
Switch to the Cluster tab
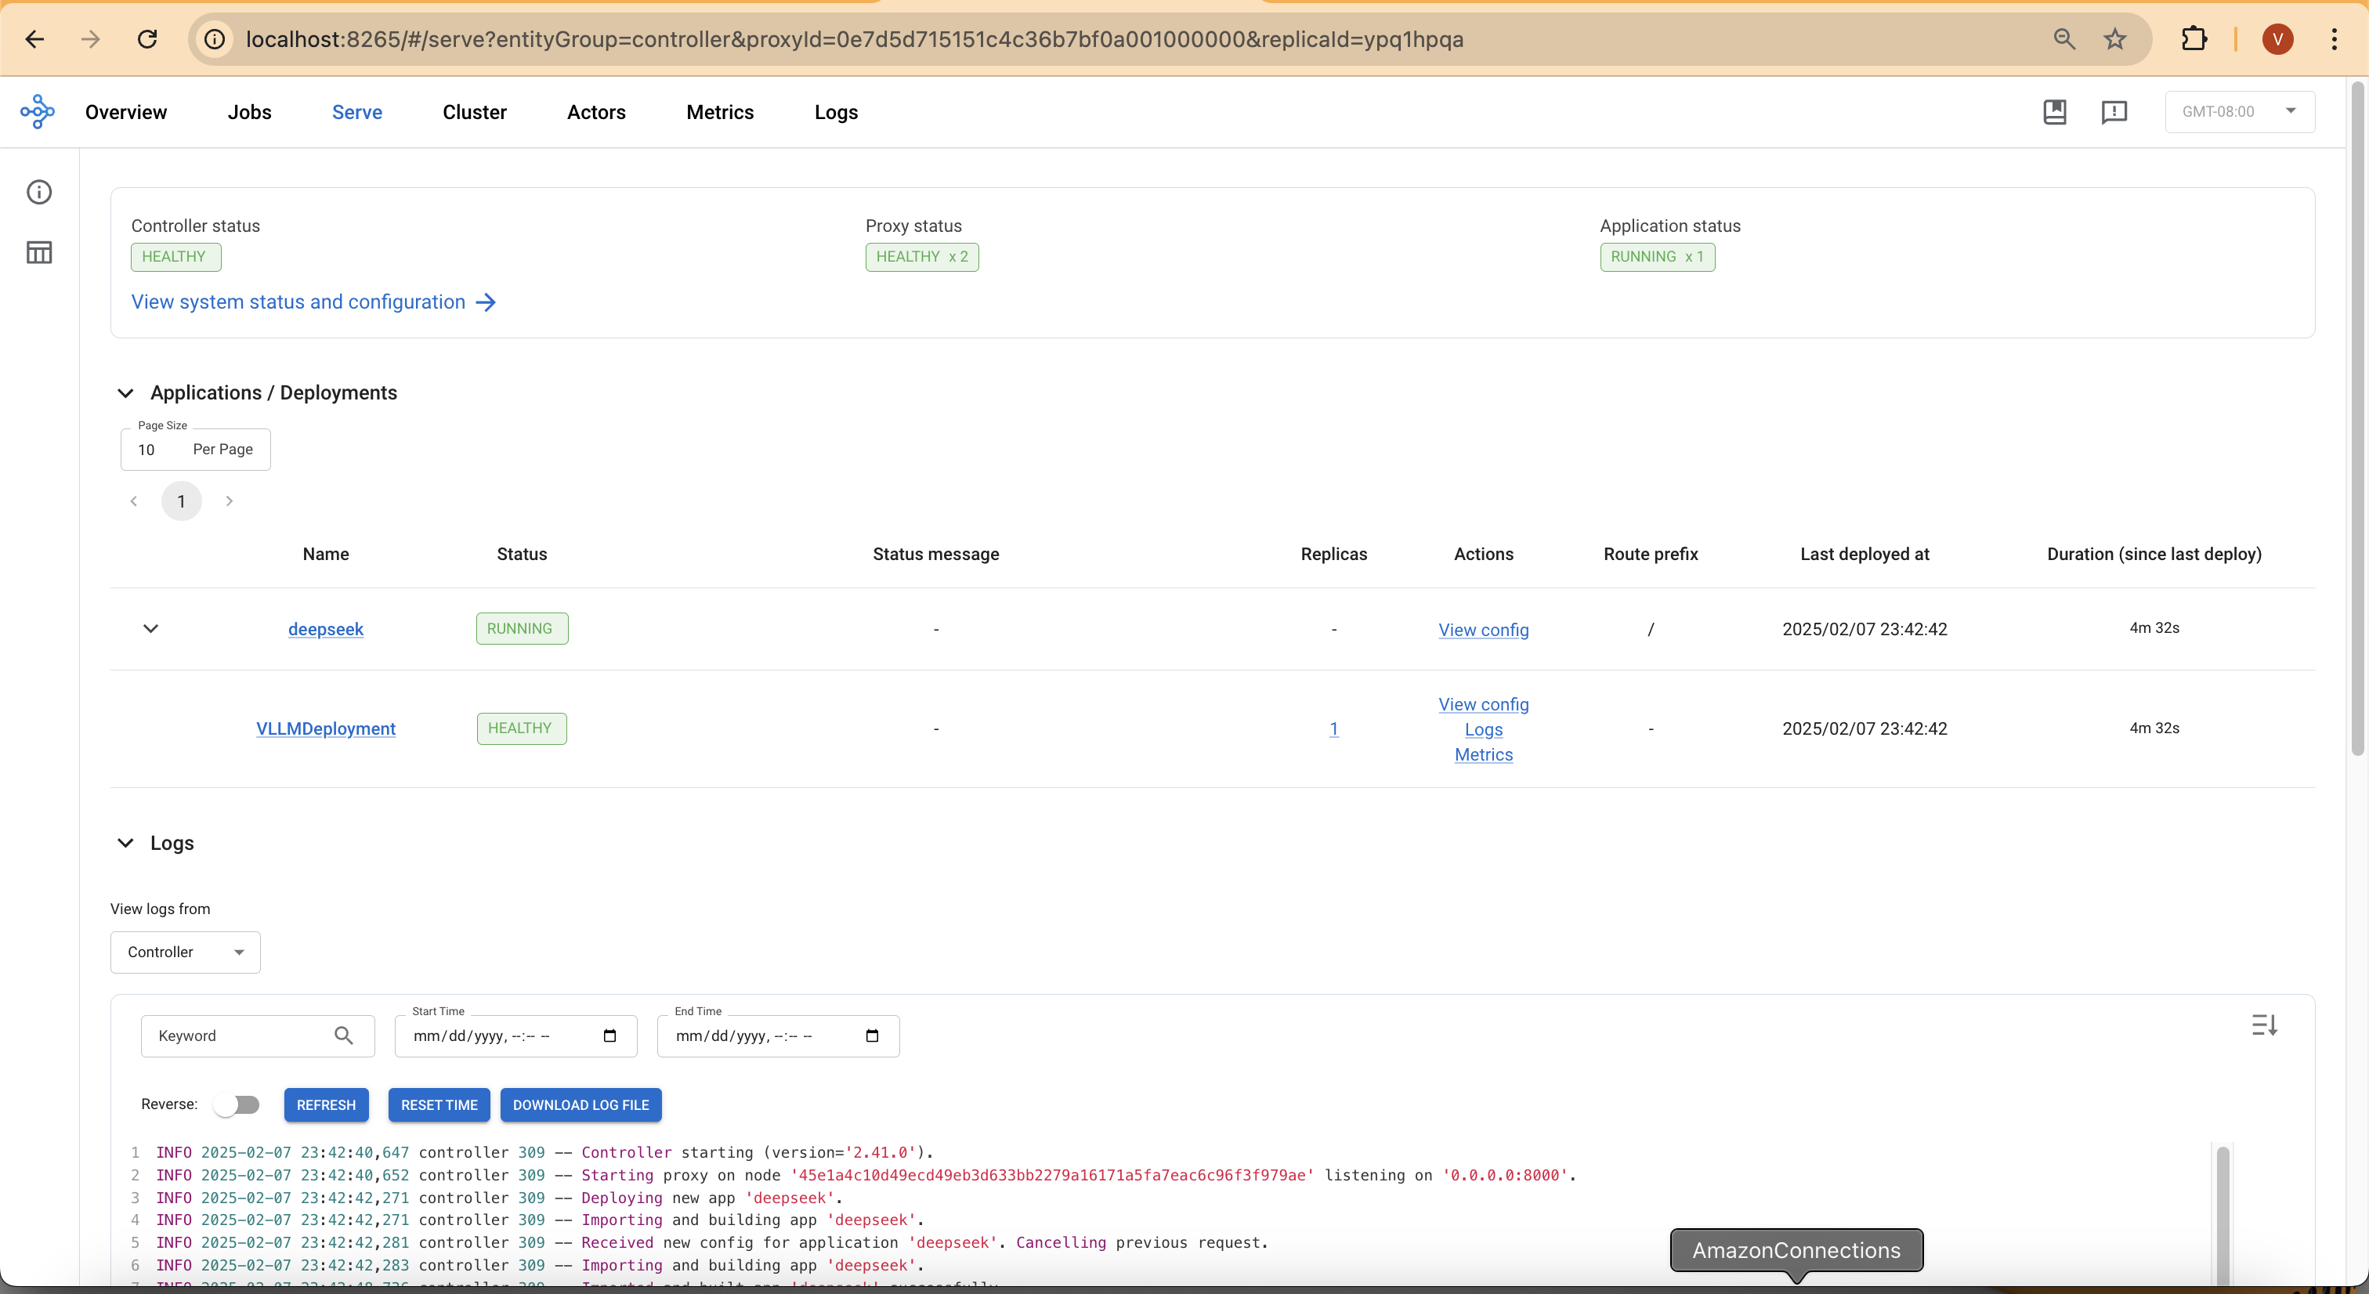point(474,112)
